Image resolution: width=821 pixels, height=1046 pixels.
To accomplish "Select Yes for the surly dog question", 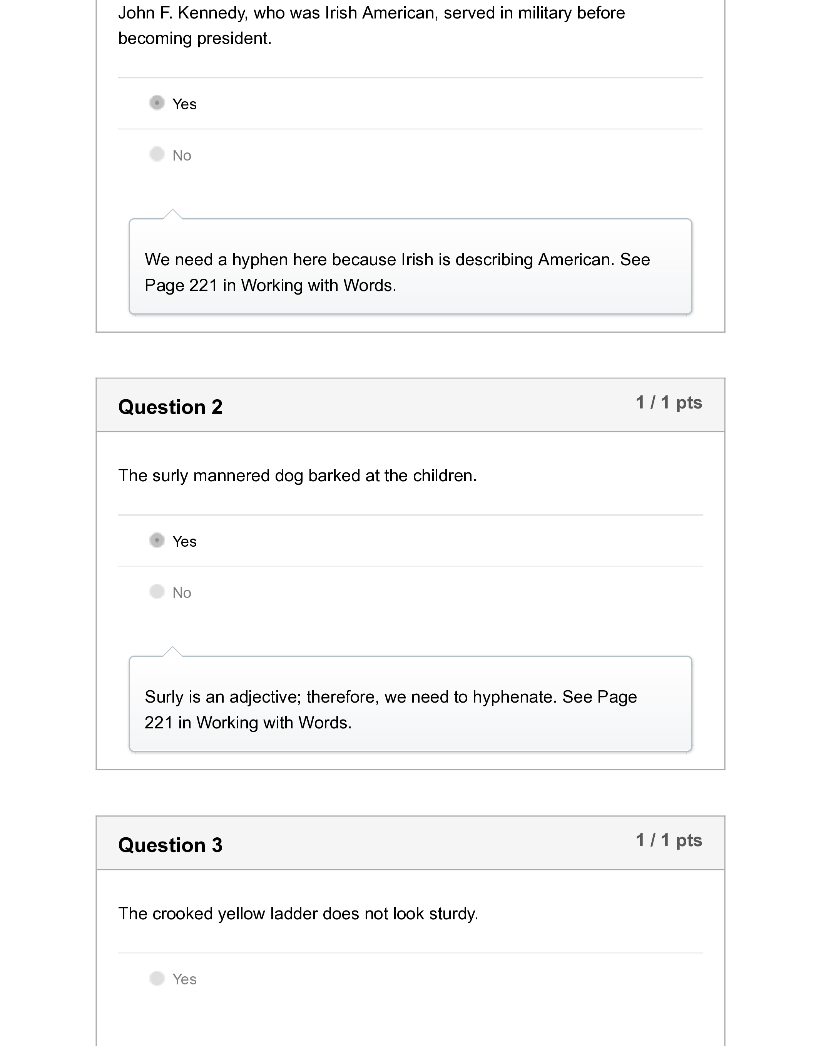I will 157,541.
